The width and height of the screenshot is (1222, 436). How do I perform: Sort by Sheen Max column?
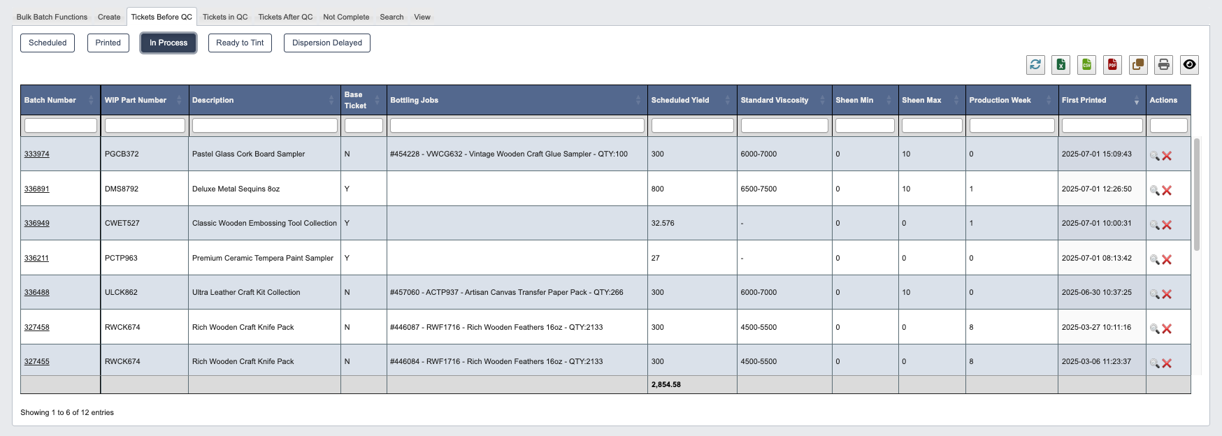pos(932,100)
